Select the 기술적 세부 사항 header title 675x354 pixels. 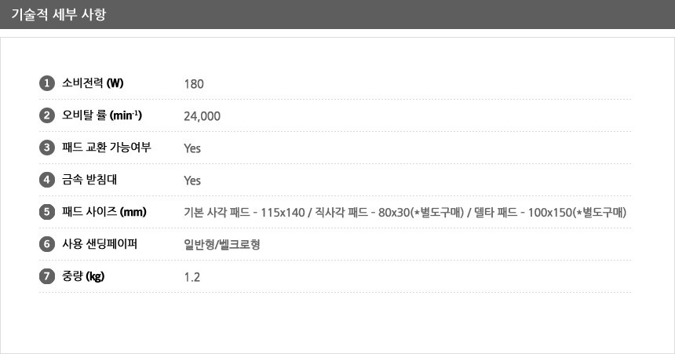tap(59, 14)
